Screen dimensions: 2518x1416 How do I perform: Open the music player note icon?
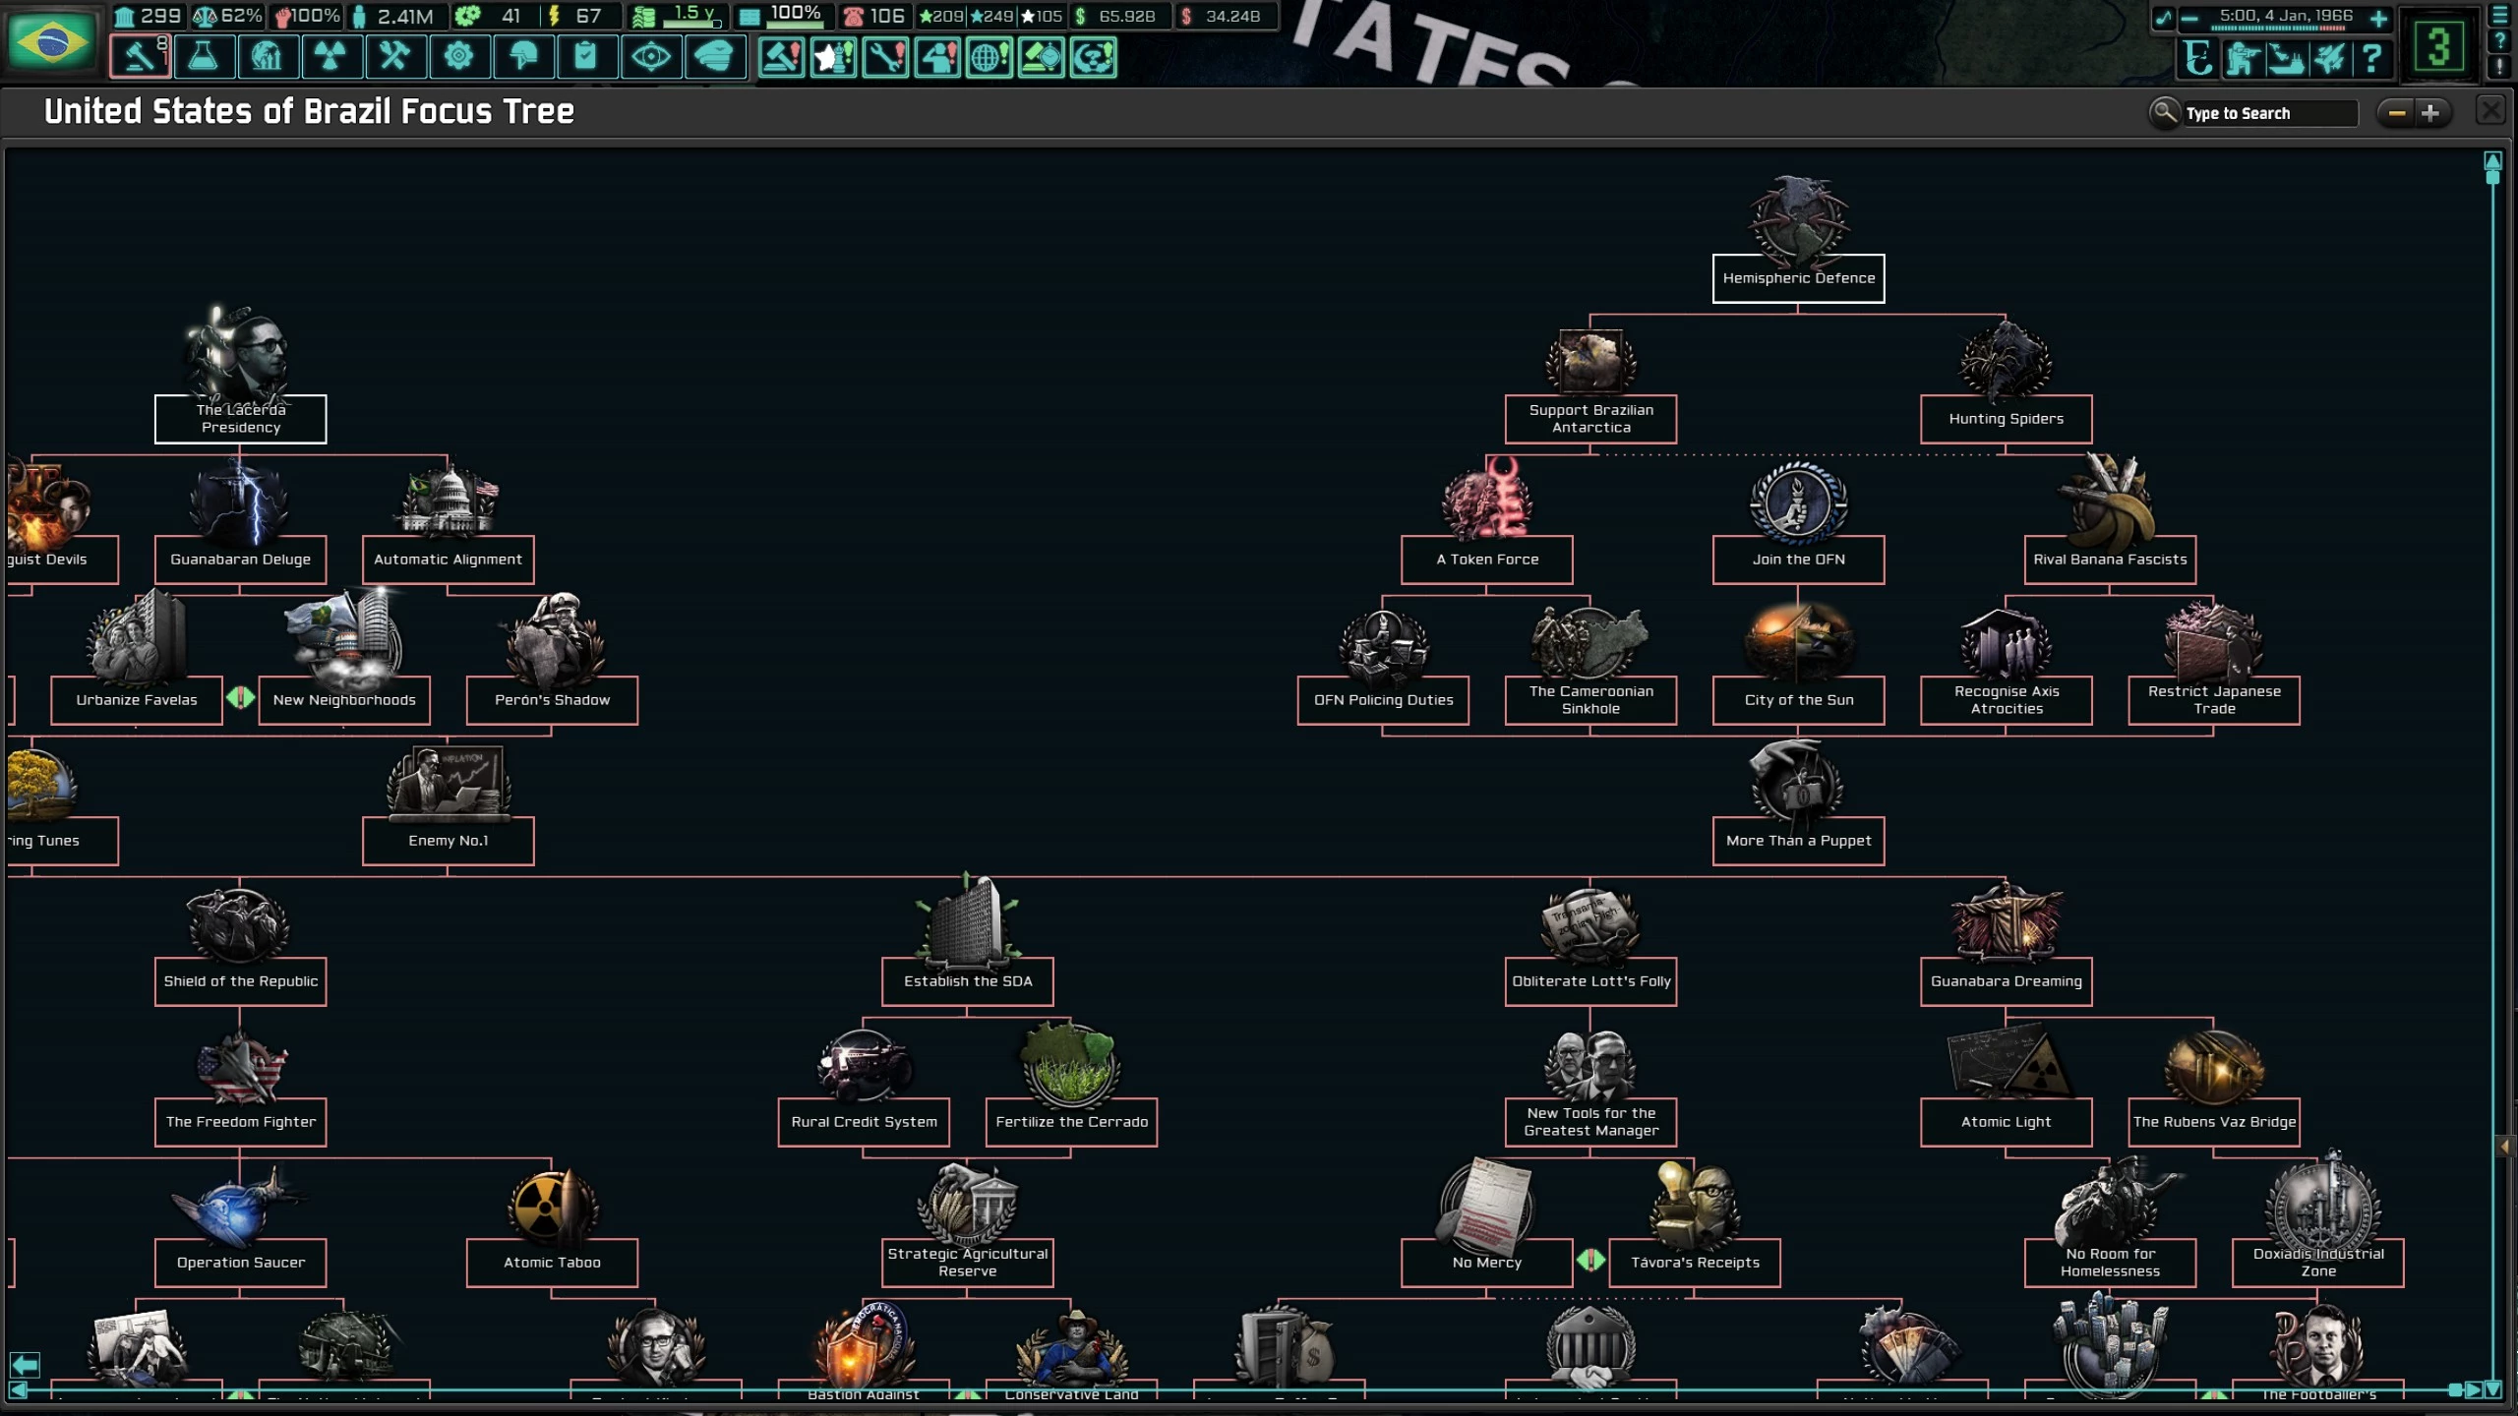point(2163,18)
